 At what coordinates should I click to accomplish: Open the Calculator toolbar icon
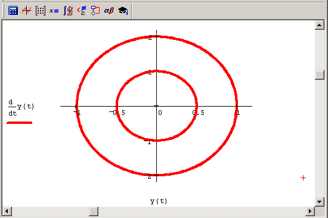pos(13,10)
